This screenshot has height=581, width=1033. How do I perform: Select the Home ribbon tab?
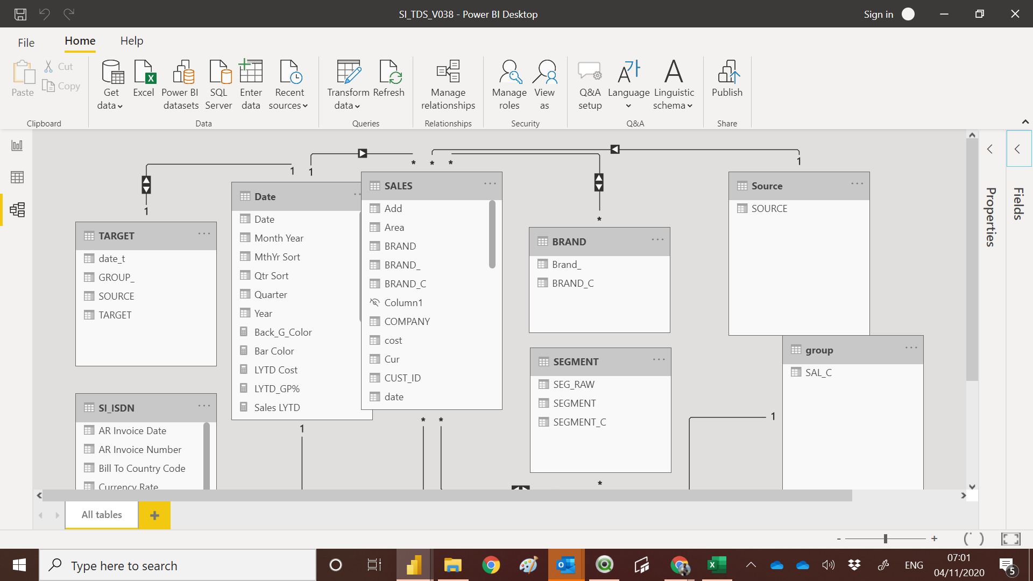pos(80,41)
